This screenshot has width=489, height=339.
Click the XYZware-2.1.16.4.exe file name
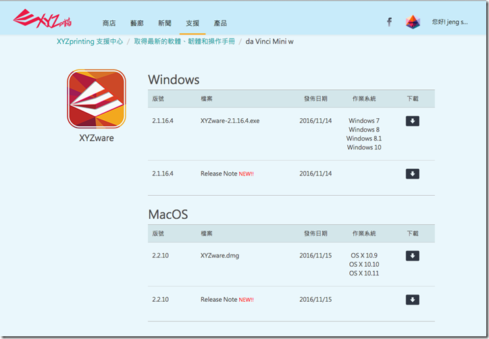(x=230, y=121)
